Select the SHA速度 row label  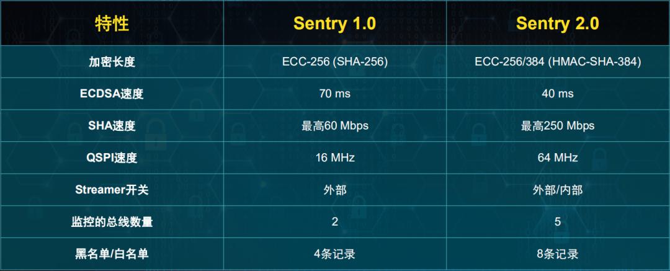pyautogui.click(x=112, y=126)
